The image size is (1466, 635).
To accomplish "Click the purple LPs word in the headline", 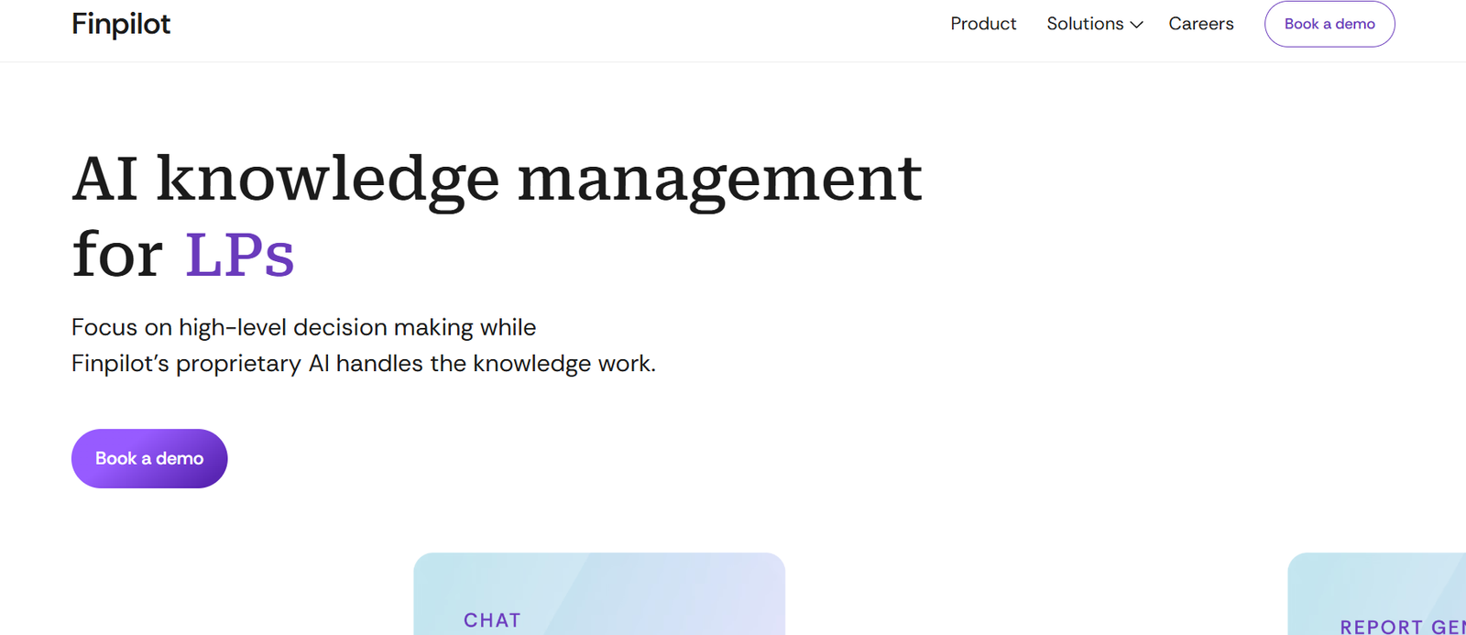I will (240, 255).
